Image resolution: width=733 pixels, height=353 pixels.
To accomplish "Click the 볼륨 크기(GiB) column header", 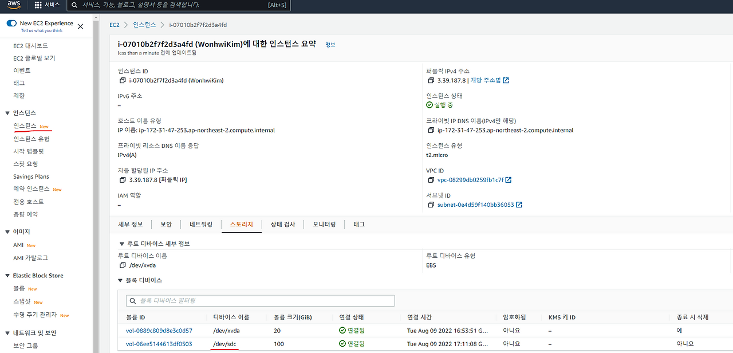I will tap(294, 317).
